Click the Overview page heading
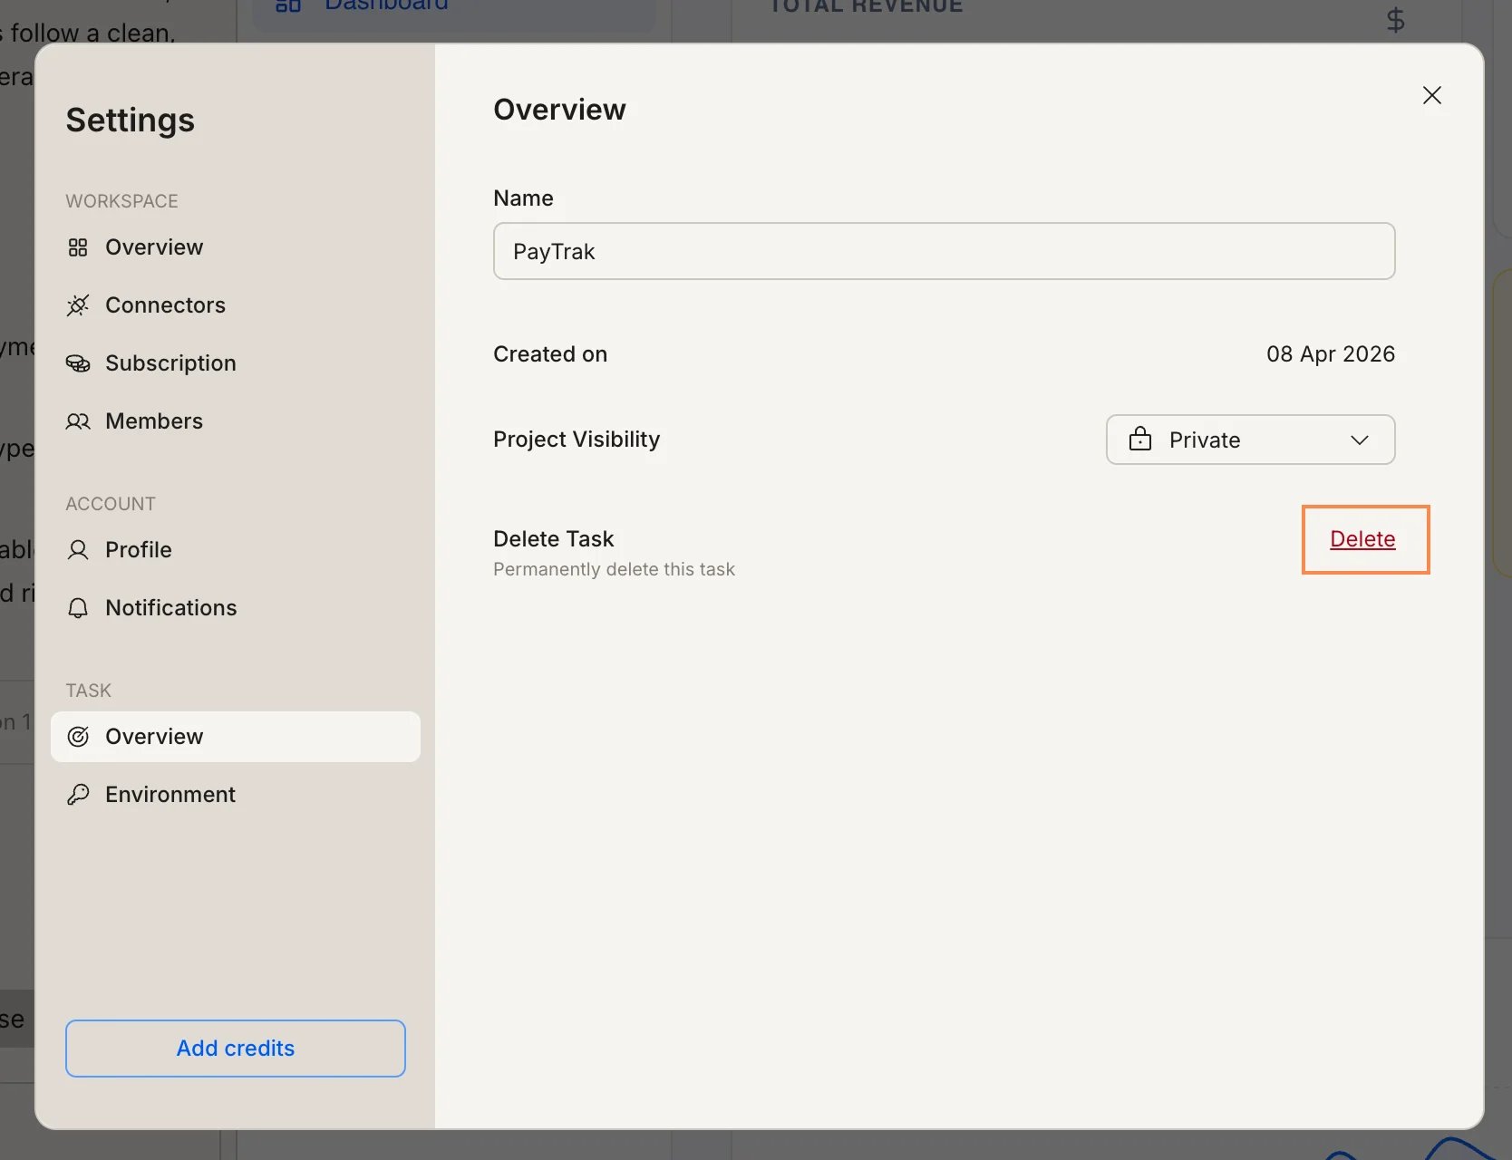 pyautogui.click(x=559, y=110)
